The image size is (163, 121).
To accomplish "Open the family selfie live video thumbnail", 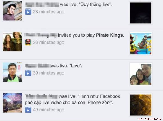I will [x=141, y=74].
